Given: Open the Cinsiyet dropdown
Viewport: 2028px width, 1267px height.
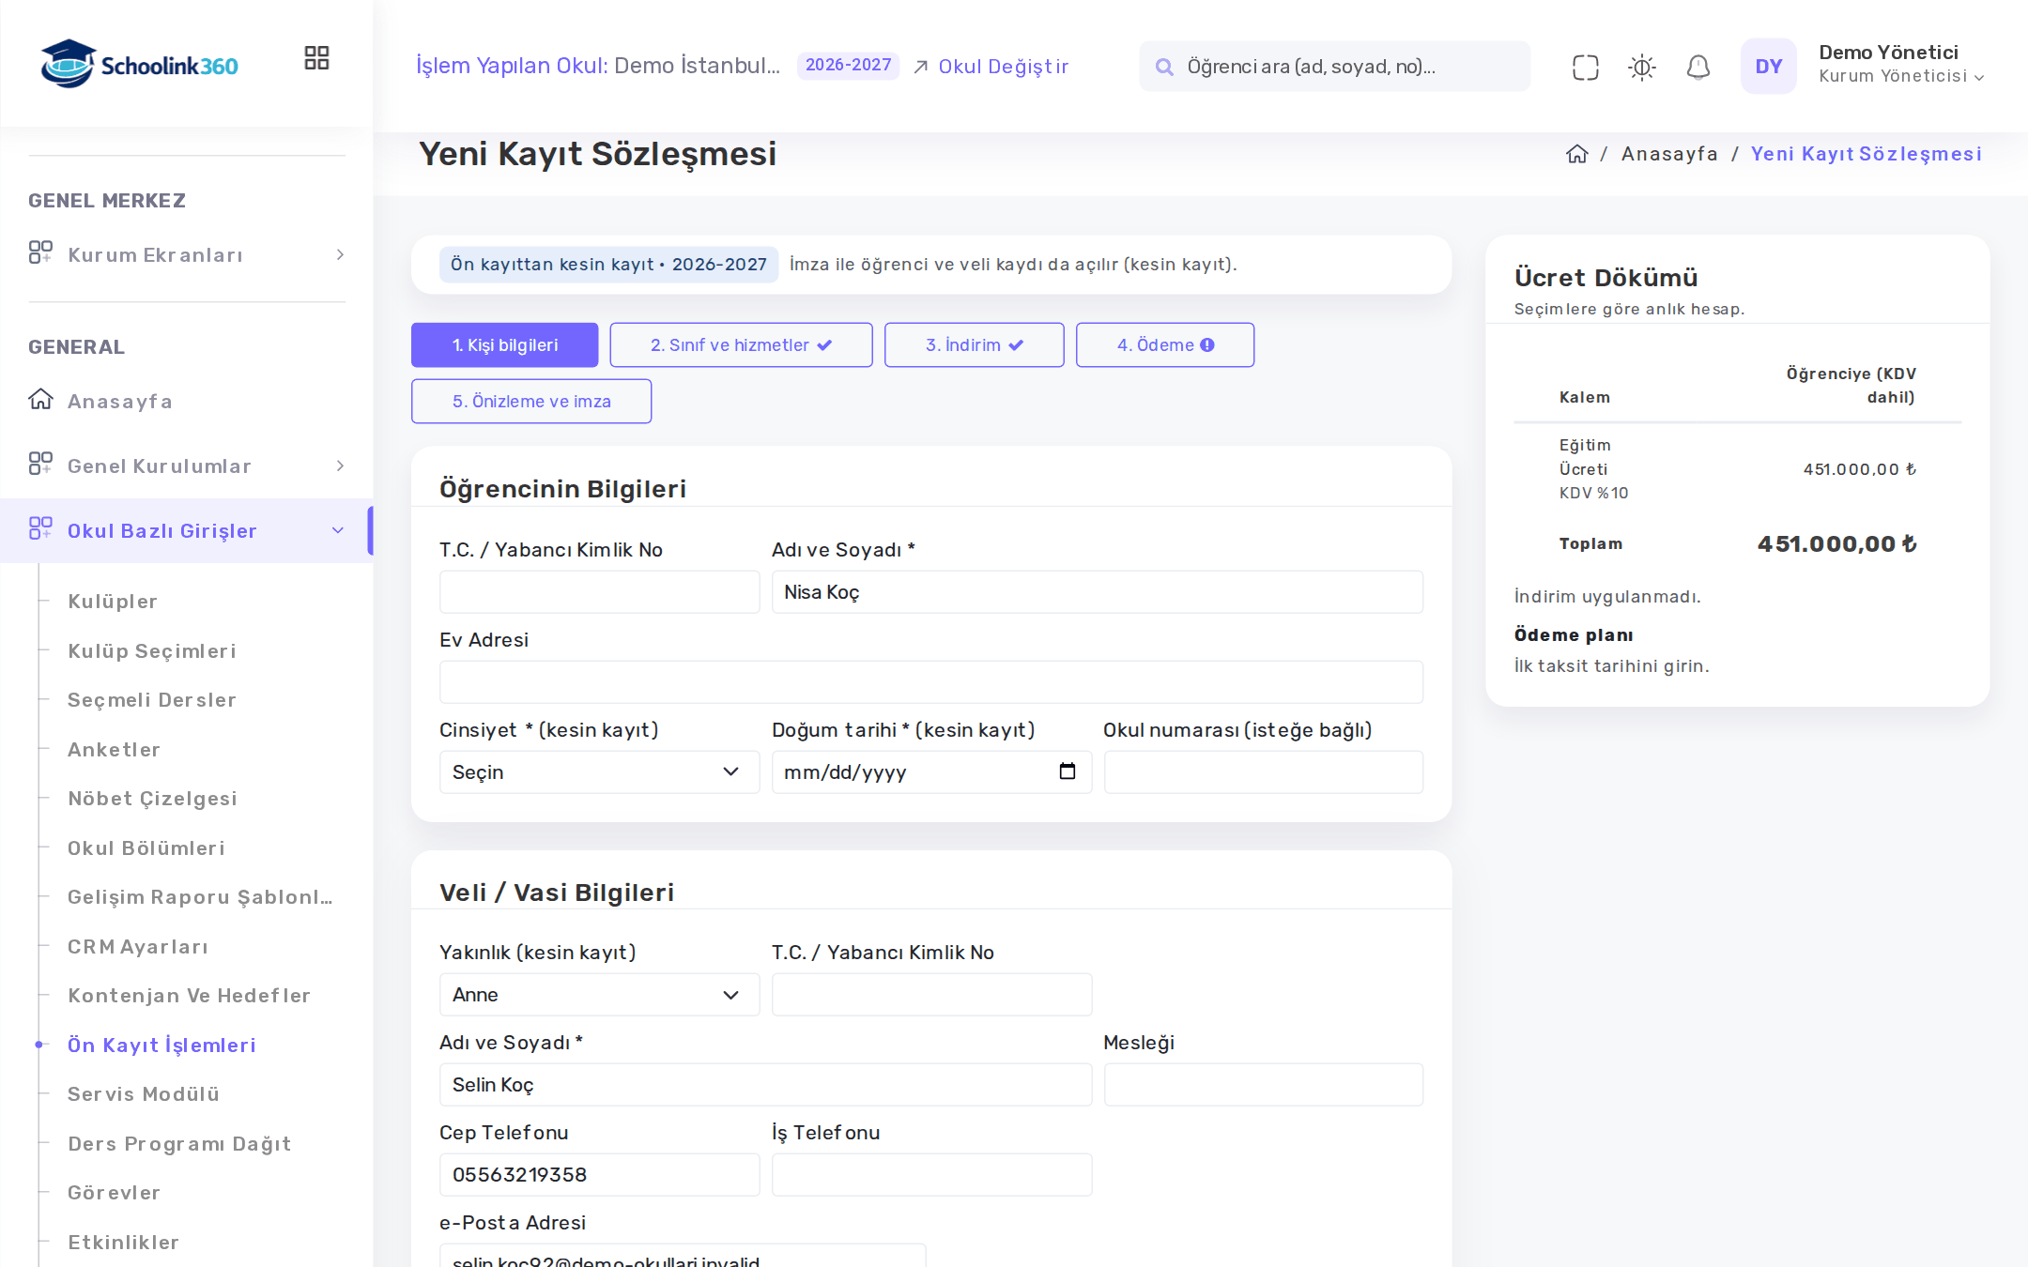Looking at the screenshot, I should tap(599, 771).
